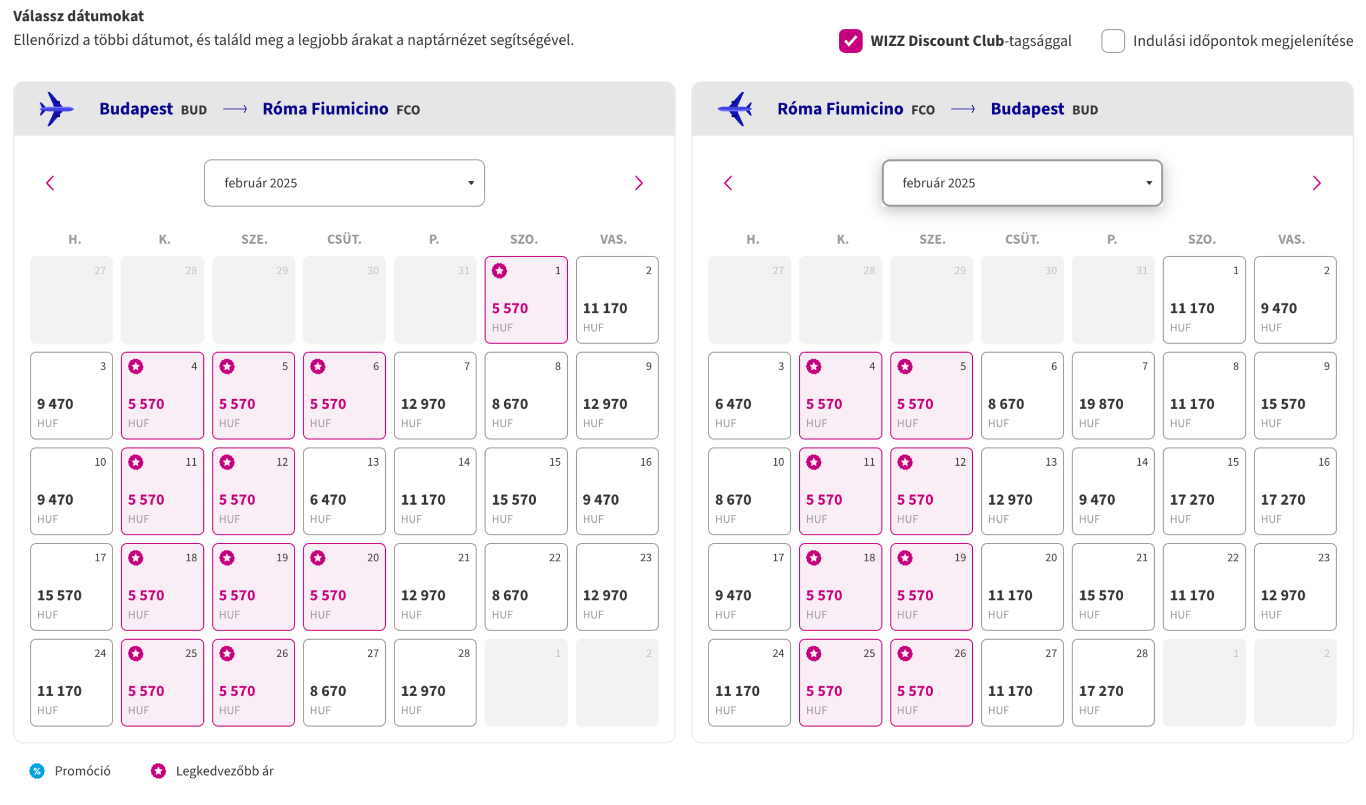Uncheck the WIZZ Discount Club checkbox
1366x805 pixels.
[x=850, y=41]
